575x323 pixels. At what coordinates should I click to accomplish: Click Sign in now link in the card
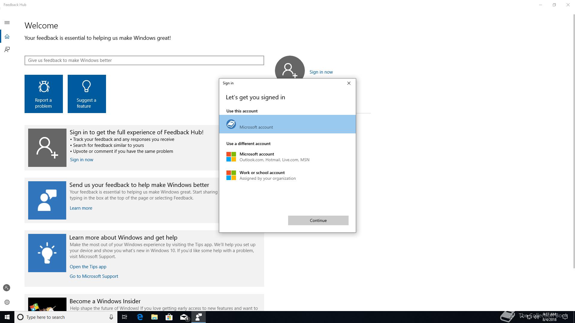click(81, 160)
